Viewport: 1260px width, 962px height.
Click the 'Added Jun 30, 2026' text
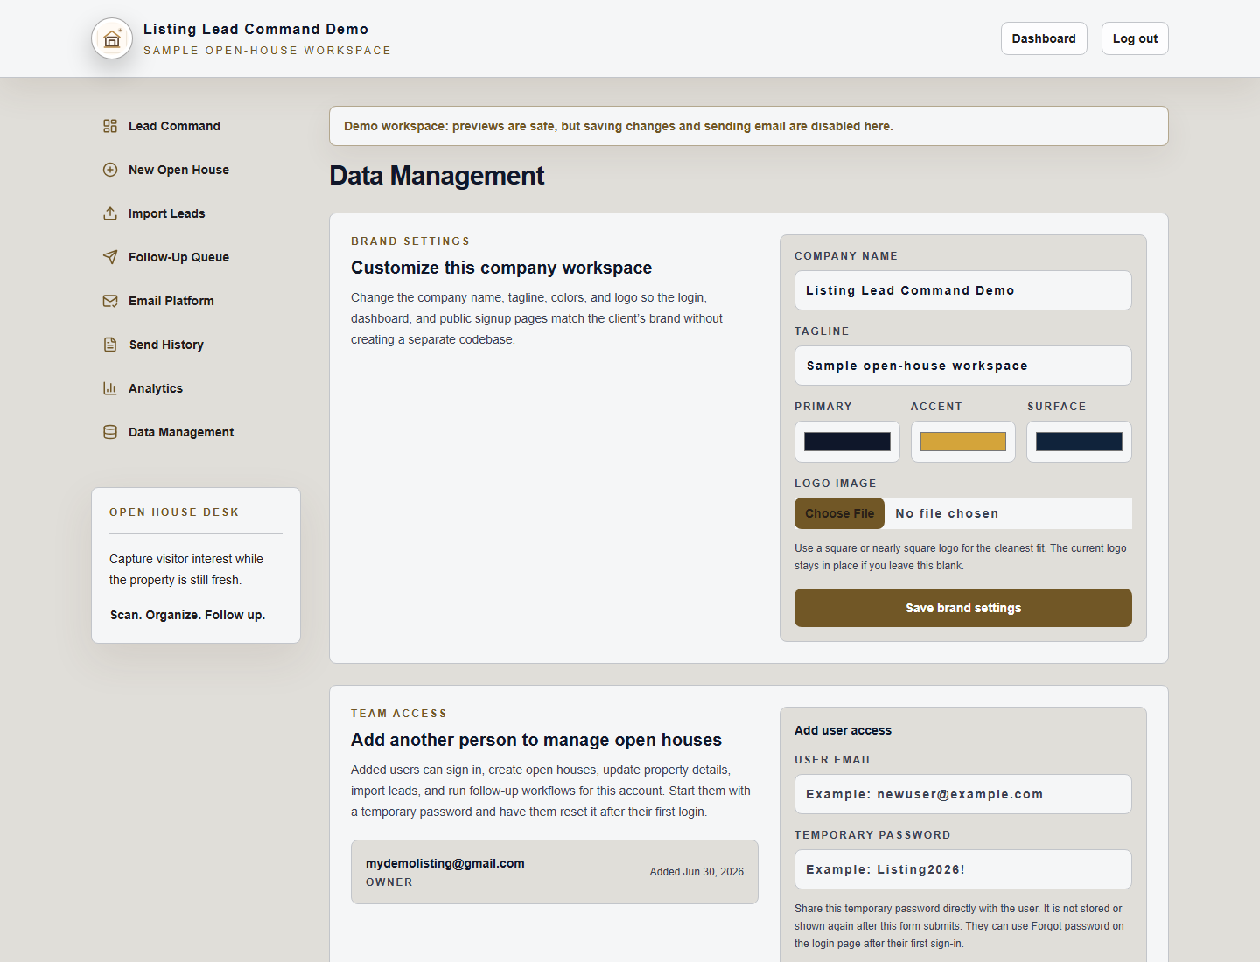696,872
